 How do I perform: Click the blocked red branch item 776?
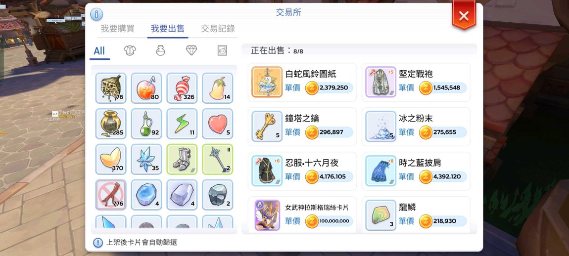[x=111, y=195]
